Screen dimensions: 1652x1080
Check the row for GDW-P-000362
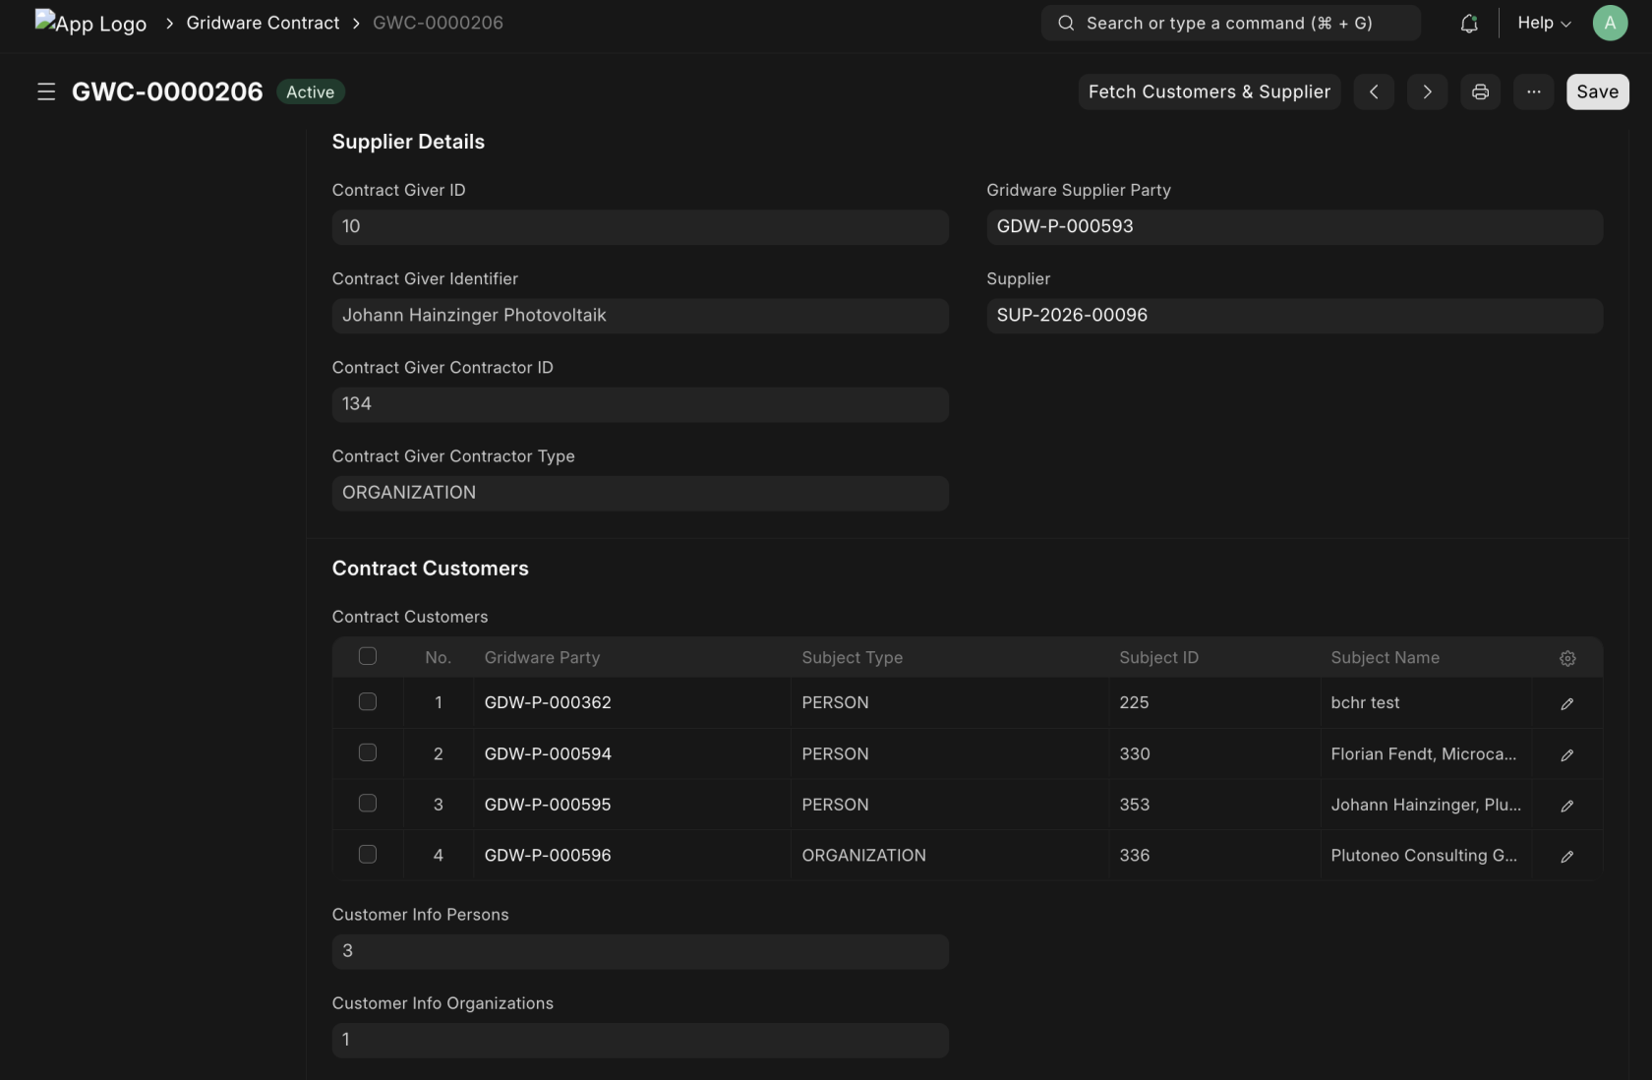tap(368, 701)
